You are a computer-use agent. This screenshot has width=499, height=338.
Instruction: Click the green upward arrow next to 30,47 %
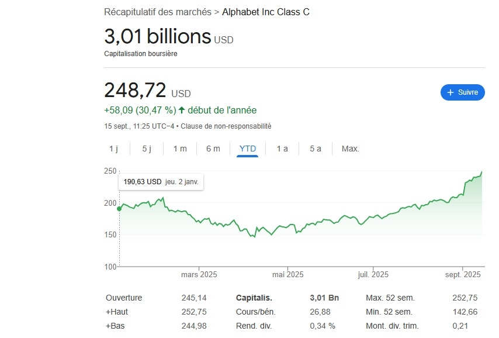(x=181, y=110)
